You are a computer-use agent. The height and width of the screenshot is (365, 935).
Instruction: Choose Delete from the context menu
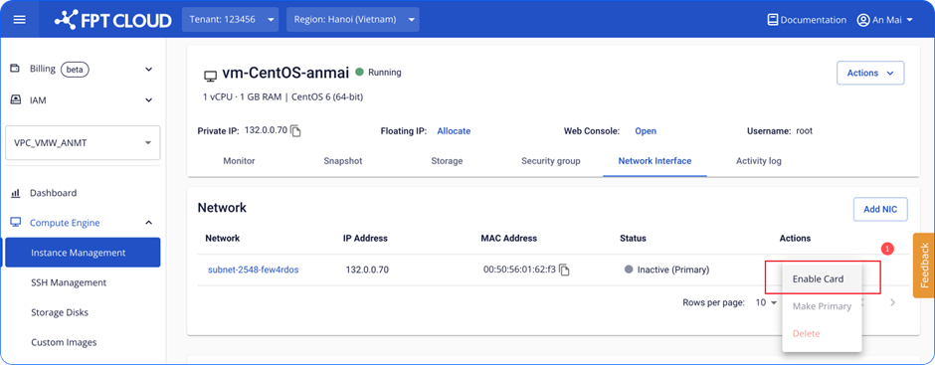pos(822,333)
